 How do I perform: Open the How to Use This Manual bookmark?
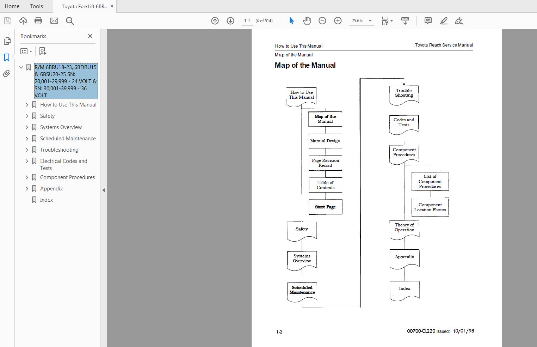coord(68,105)
